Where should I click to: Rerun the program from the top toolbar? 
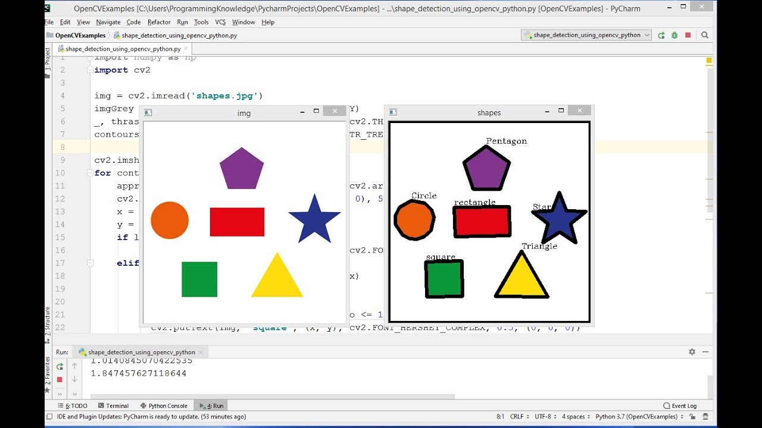click(661, 35)
